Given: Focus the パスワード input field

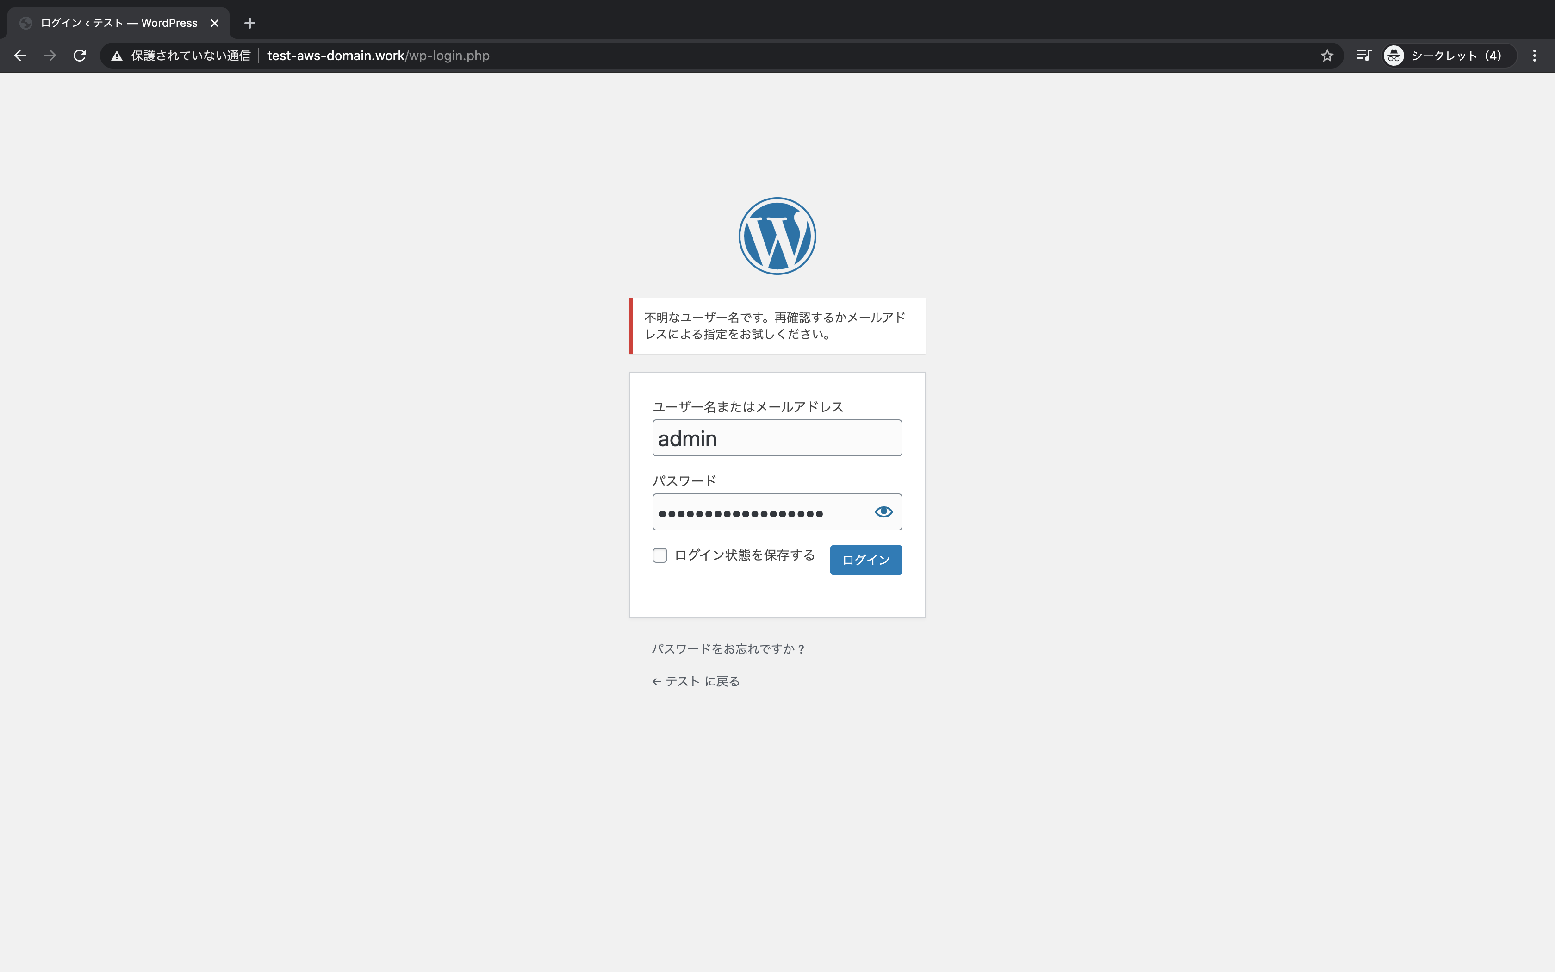Looking at the screenshot, I should coord(758,512).
